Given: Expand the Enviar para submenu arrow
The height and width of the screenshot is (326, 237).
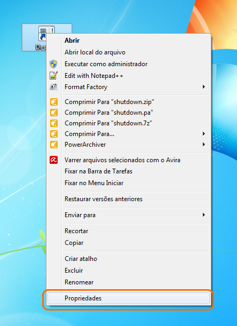Looking at the screenshot, I should 204,215.
